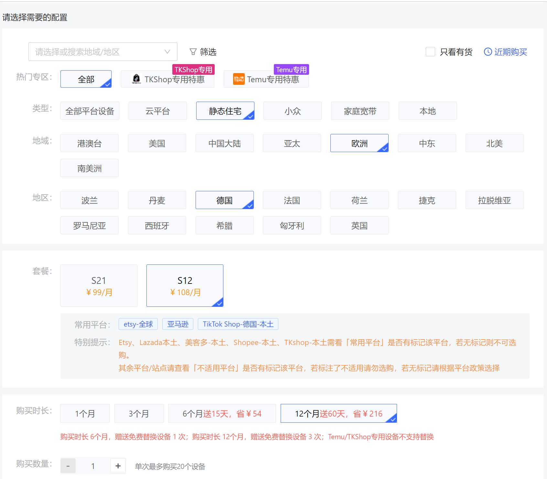Choose 6个月 duration with 15 days bonus
This screenshot has height=479, width=547.
pos(222,413)
